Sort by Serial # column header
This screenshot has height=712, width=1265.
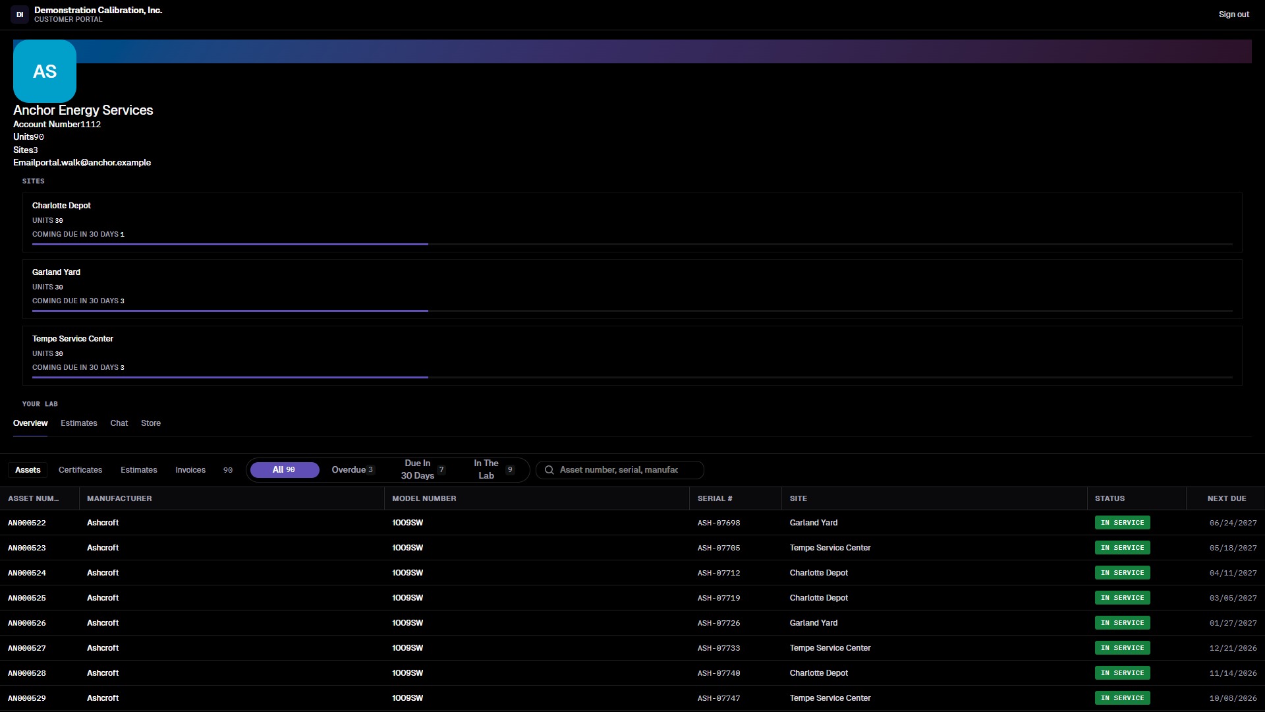(735, 498)
